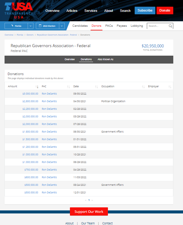
Task: Go to next page arrow in pagination
Action: [x=92, y=200]
